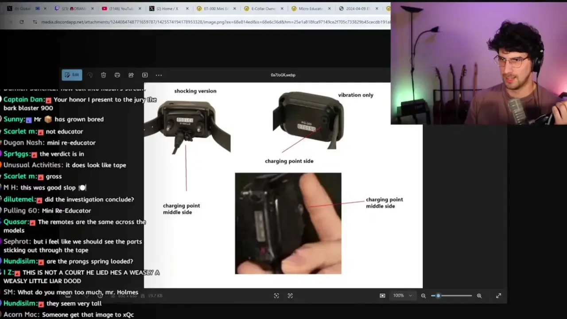The width and height of the screenshot is (567, 319).
Task: Click the discordapp URL address bar
Action: [x=213, y=22]
